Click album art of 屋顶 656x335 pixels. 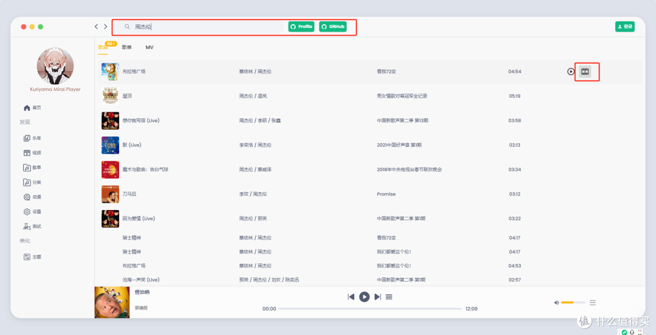111,96
